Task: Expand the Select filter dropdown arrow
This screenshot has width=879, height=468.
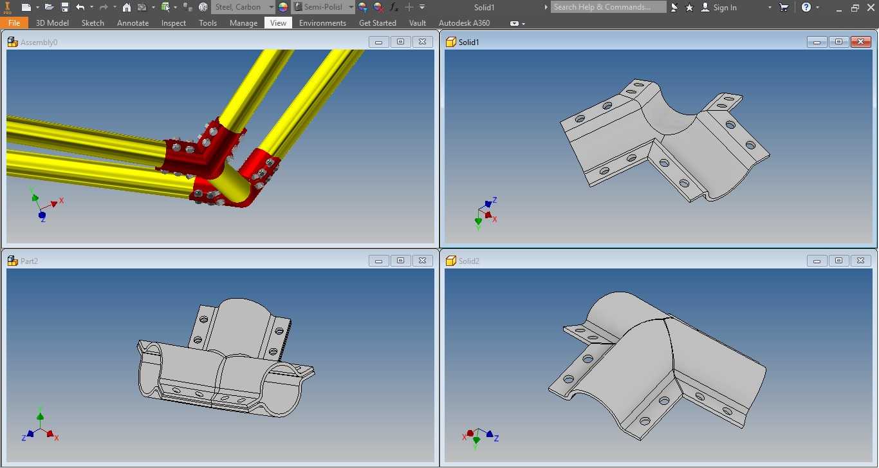Action: tap(175, 7)
